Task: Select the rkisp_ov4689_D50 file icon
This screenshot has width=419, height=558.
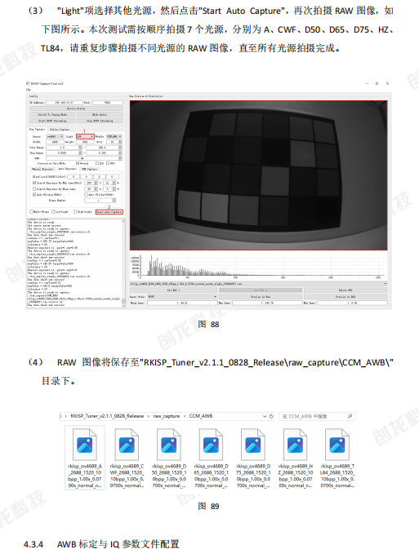Action: [169, 445]
